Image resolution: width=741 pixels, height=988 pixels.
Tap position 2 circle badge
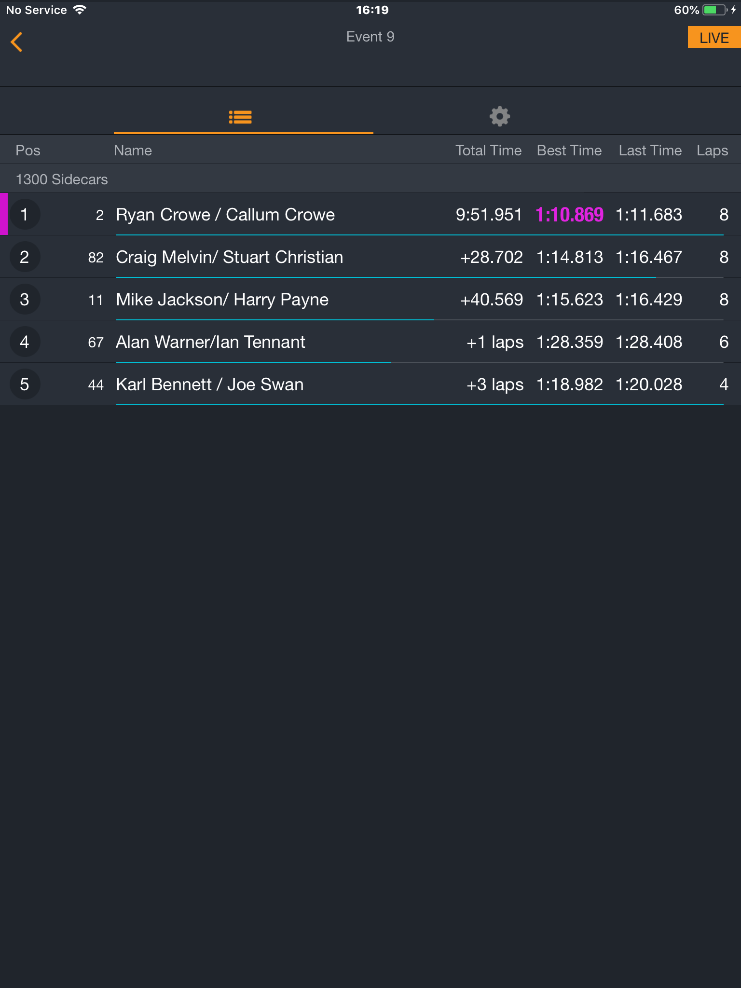[x=25, y=257]
